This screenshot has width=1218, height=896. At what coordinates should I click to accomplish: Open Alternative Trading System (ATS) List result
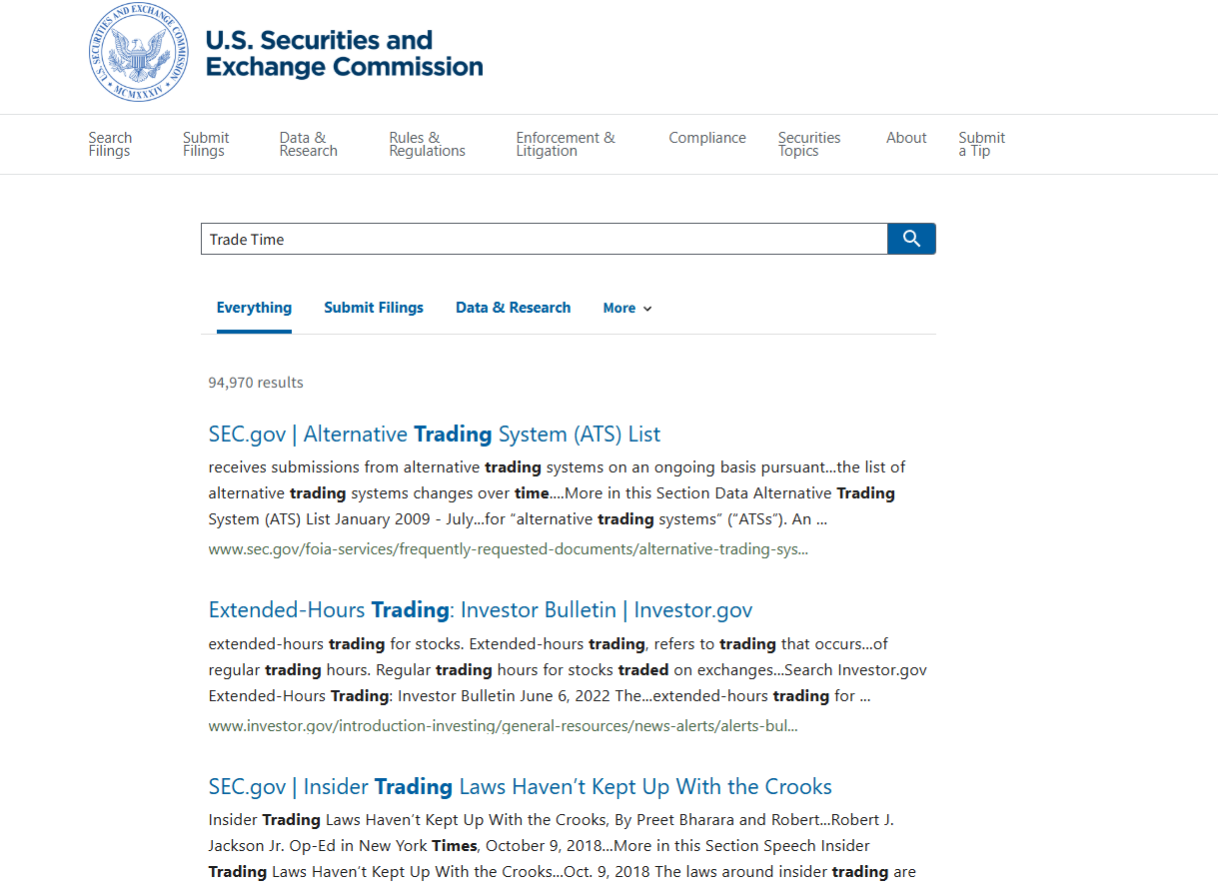point(435,435)
